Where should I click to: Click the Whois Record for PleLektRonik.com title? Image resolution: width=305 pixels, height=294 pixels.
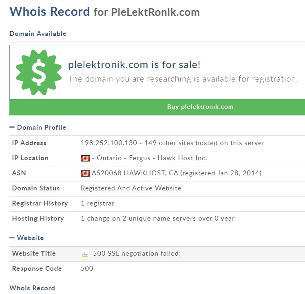[104, 12]
